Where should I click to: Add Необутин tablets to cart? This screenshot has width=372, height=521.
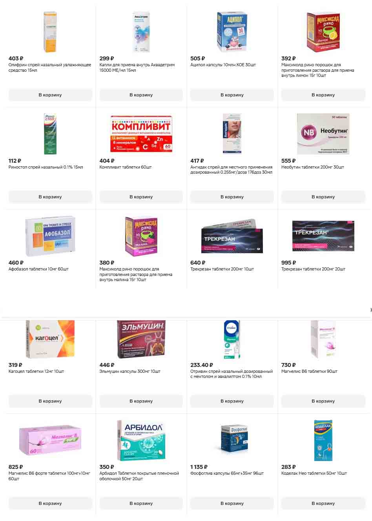click(x=323, y=197)
